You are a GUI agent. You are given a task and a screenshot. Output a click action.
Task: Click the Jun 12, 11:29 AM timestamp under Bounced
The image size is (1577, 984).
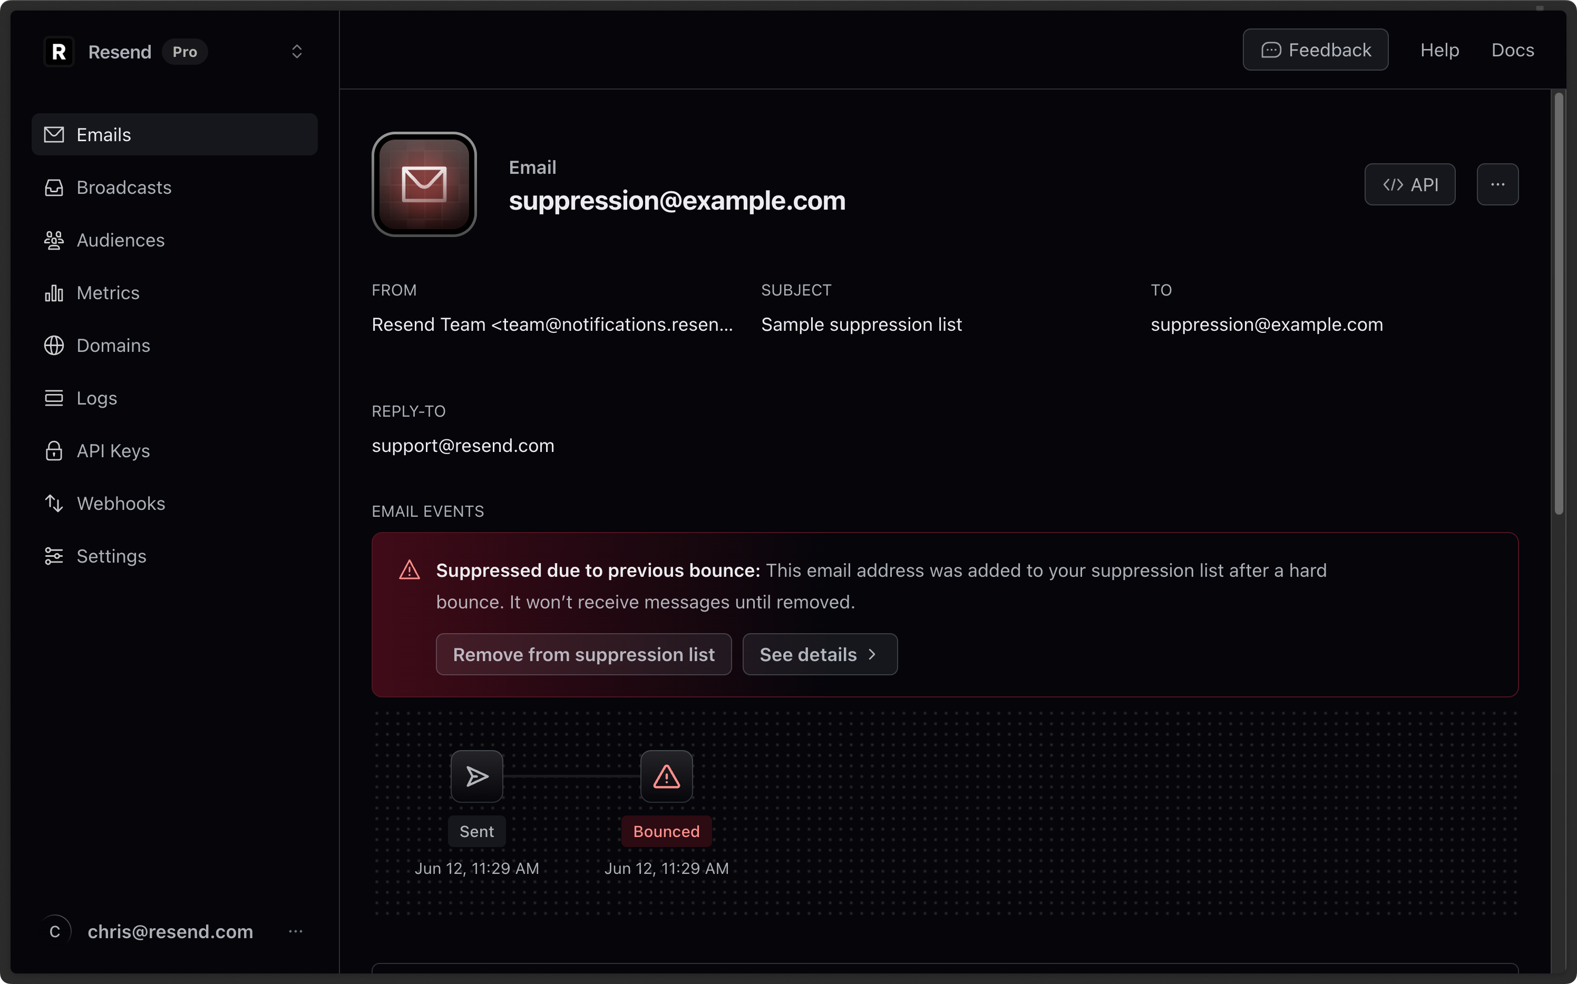click(x=666, y=869)
